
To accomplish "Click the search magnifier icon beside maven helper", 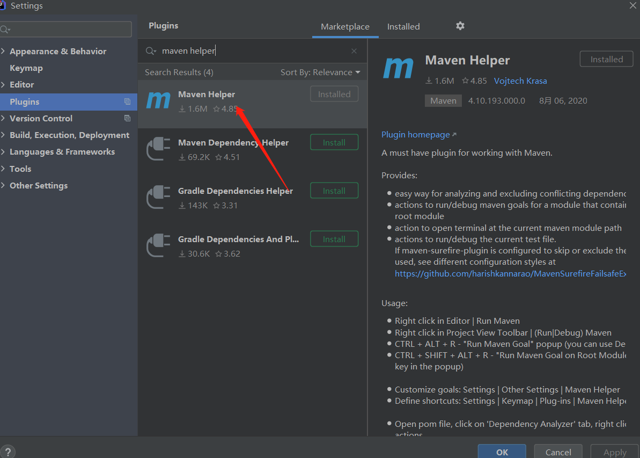I will [151, 51].
